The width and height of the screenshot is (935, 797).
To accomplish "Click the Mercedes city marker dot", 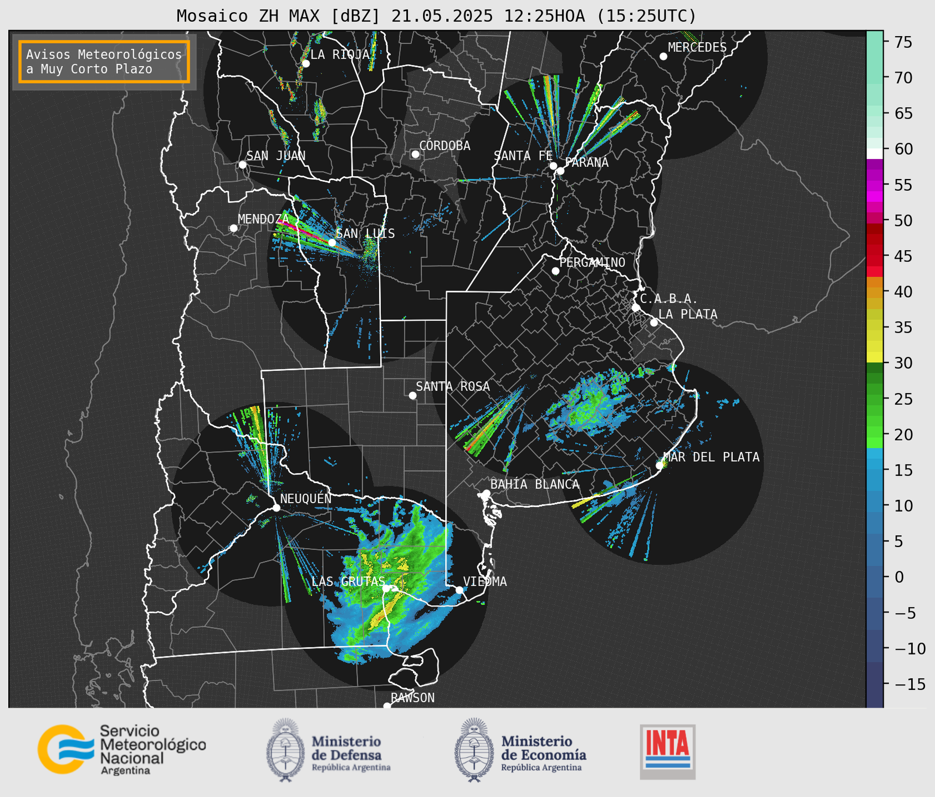I will pos(663,57).
